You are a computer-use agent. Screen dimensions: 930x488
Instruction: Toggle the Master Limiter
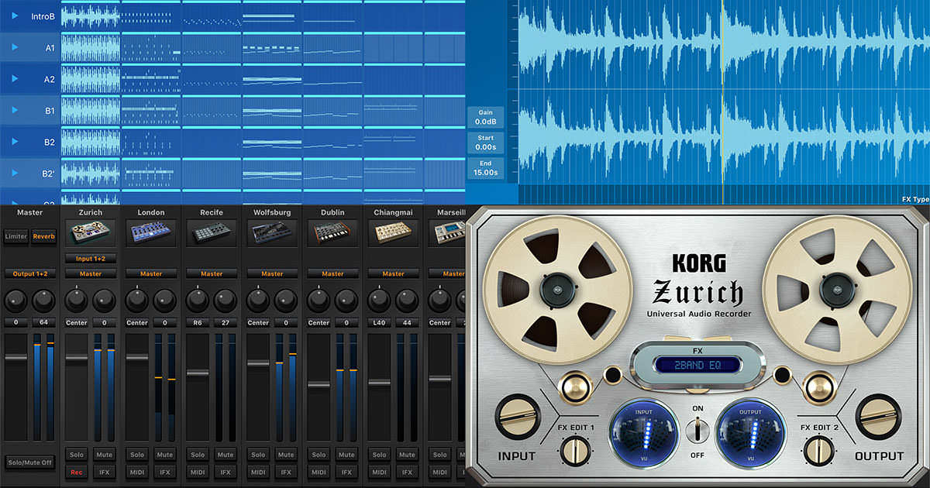click(x=16, y=236)
